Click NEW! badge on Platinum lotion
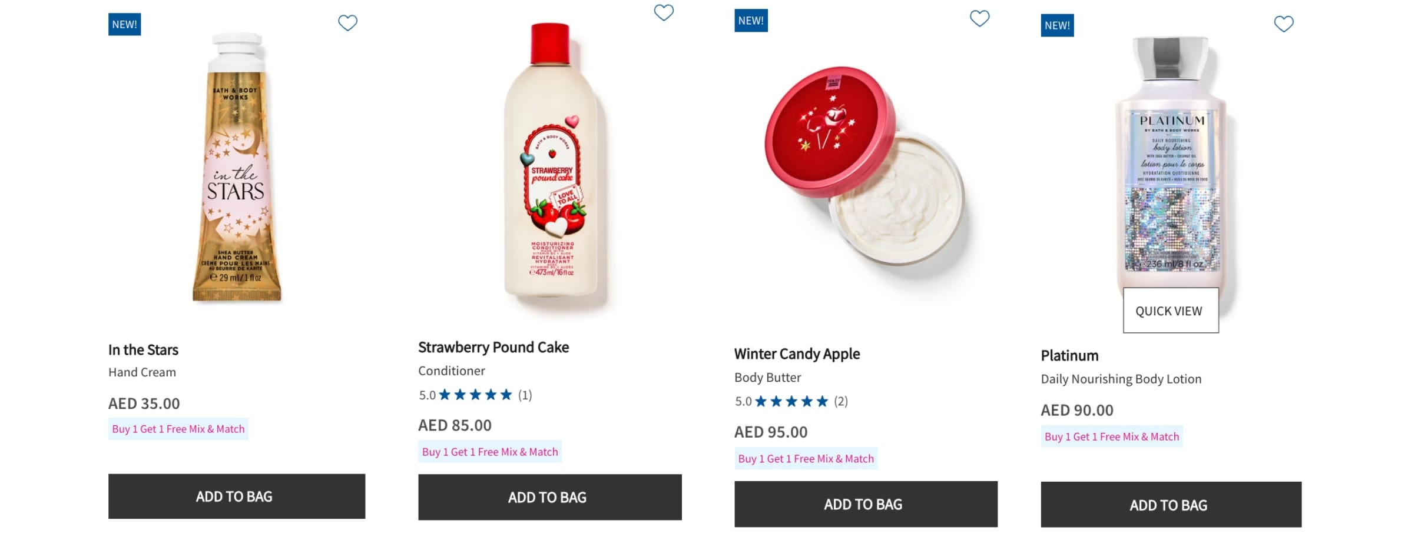 click(1057, 26)
